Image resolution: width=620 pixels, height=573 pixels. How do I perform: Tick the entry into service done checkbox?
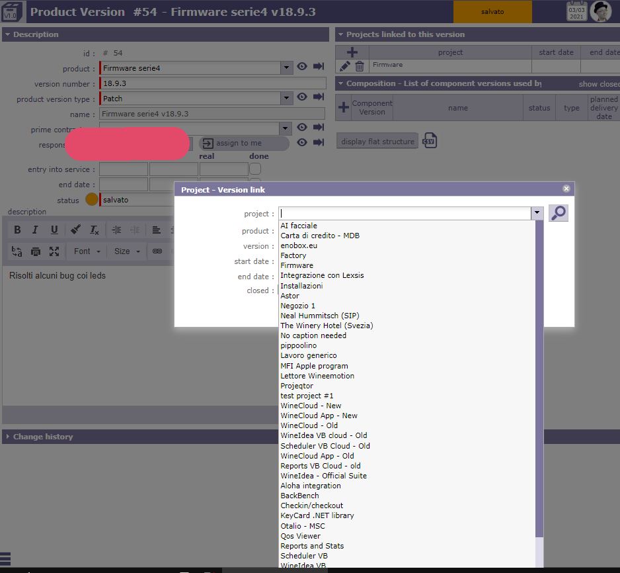click(x=255, y=169)
